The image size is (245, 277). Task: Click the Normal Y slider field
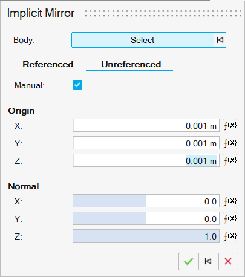click(146, 218)
